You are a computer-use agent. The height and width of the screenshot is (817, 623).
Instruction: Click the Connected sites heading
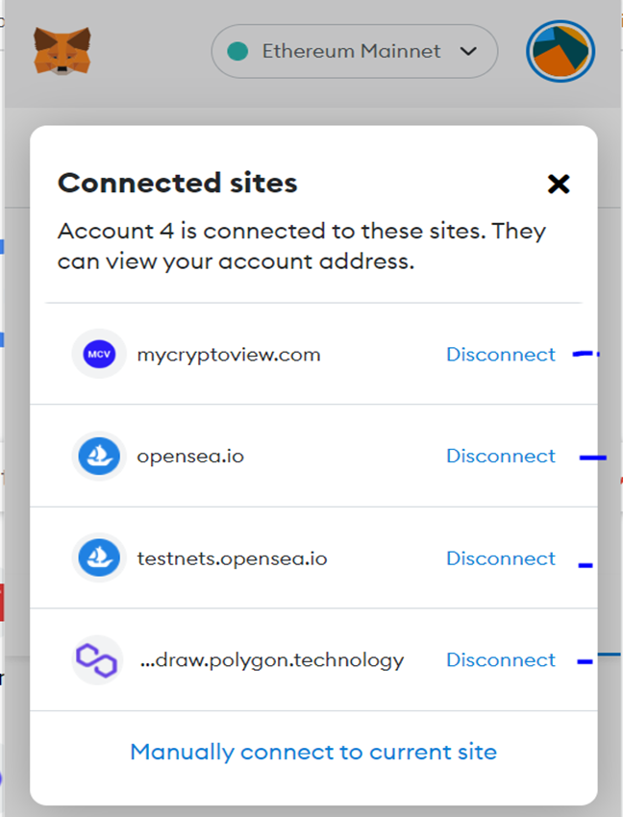point(177,183)
